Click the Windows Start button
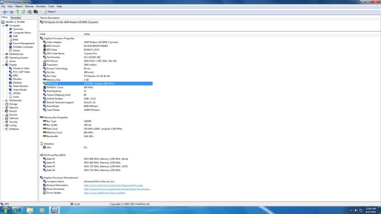 pos(5,210)
